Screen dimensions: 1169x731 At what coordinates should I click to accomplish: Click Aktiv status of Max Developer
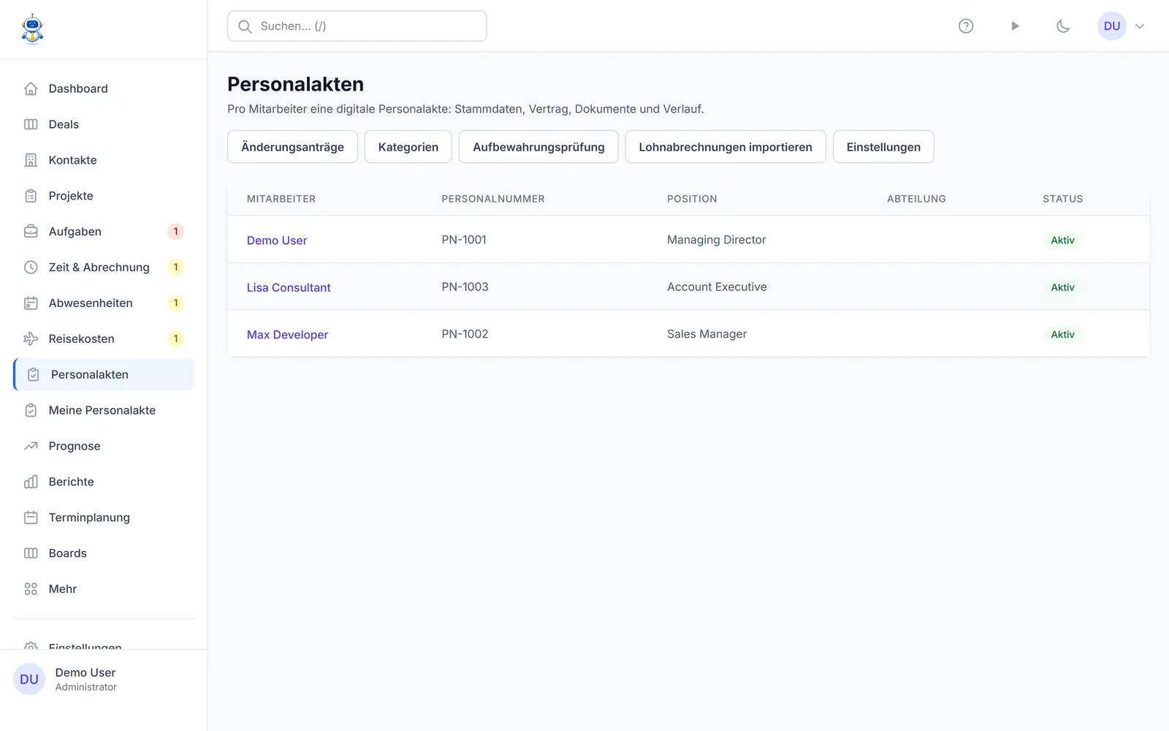(1062, 335)
